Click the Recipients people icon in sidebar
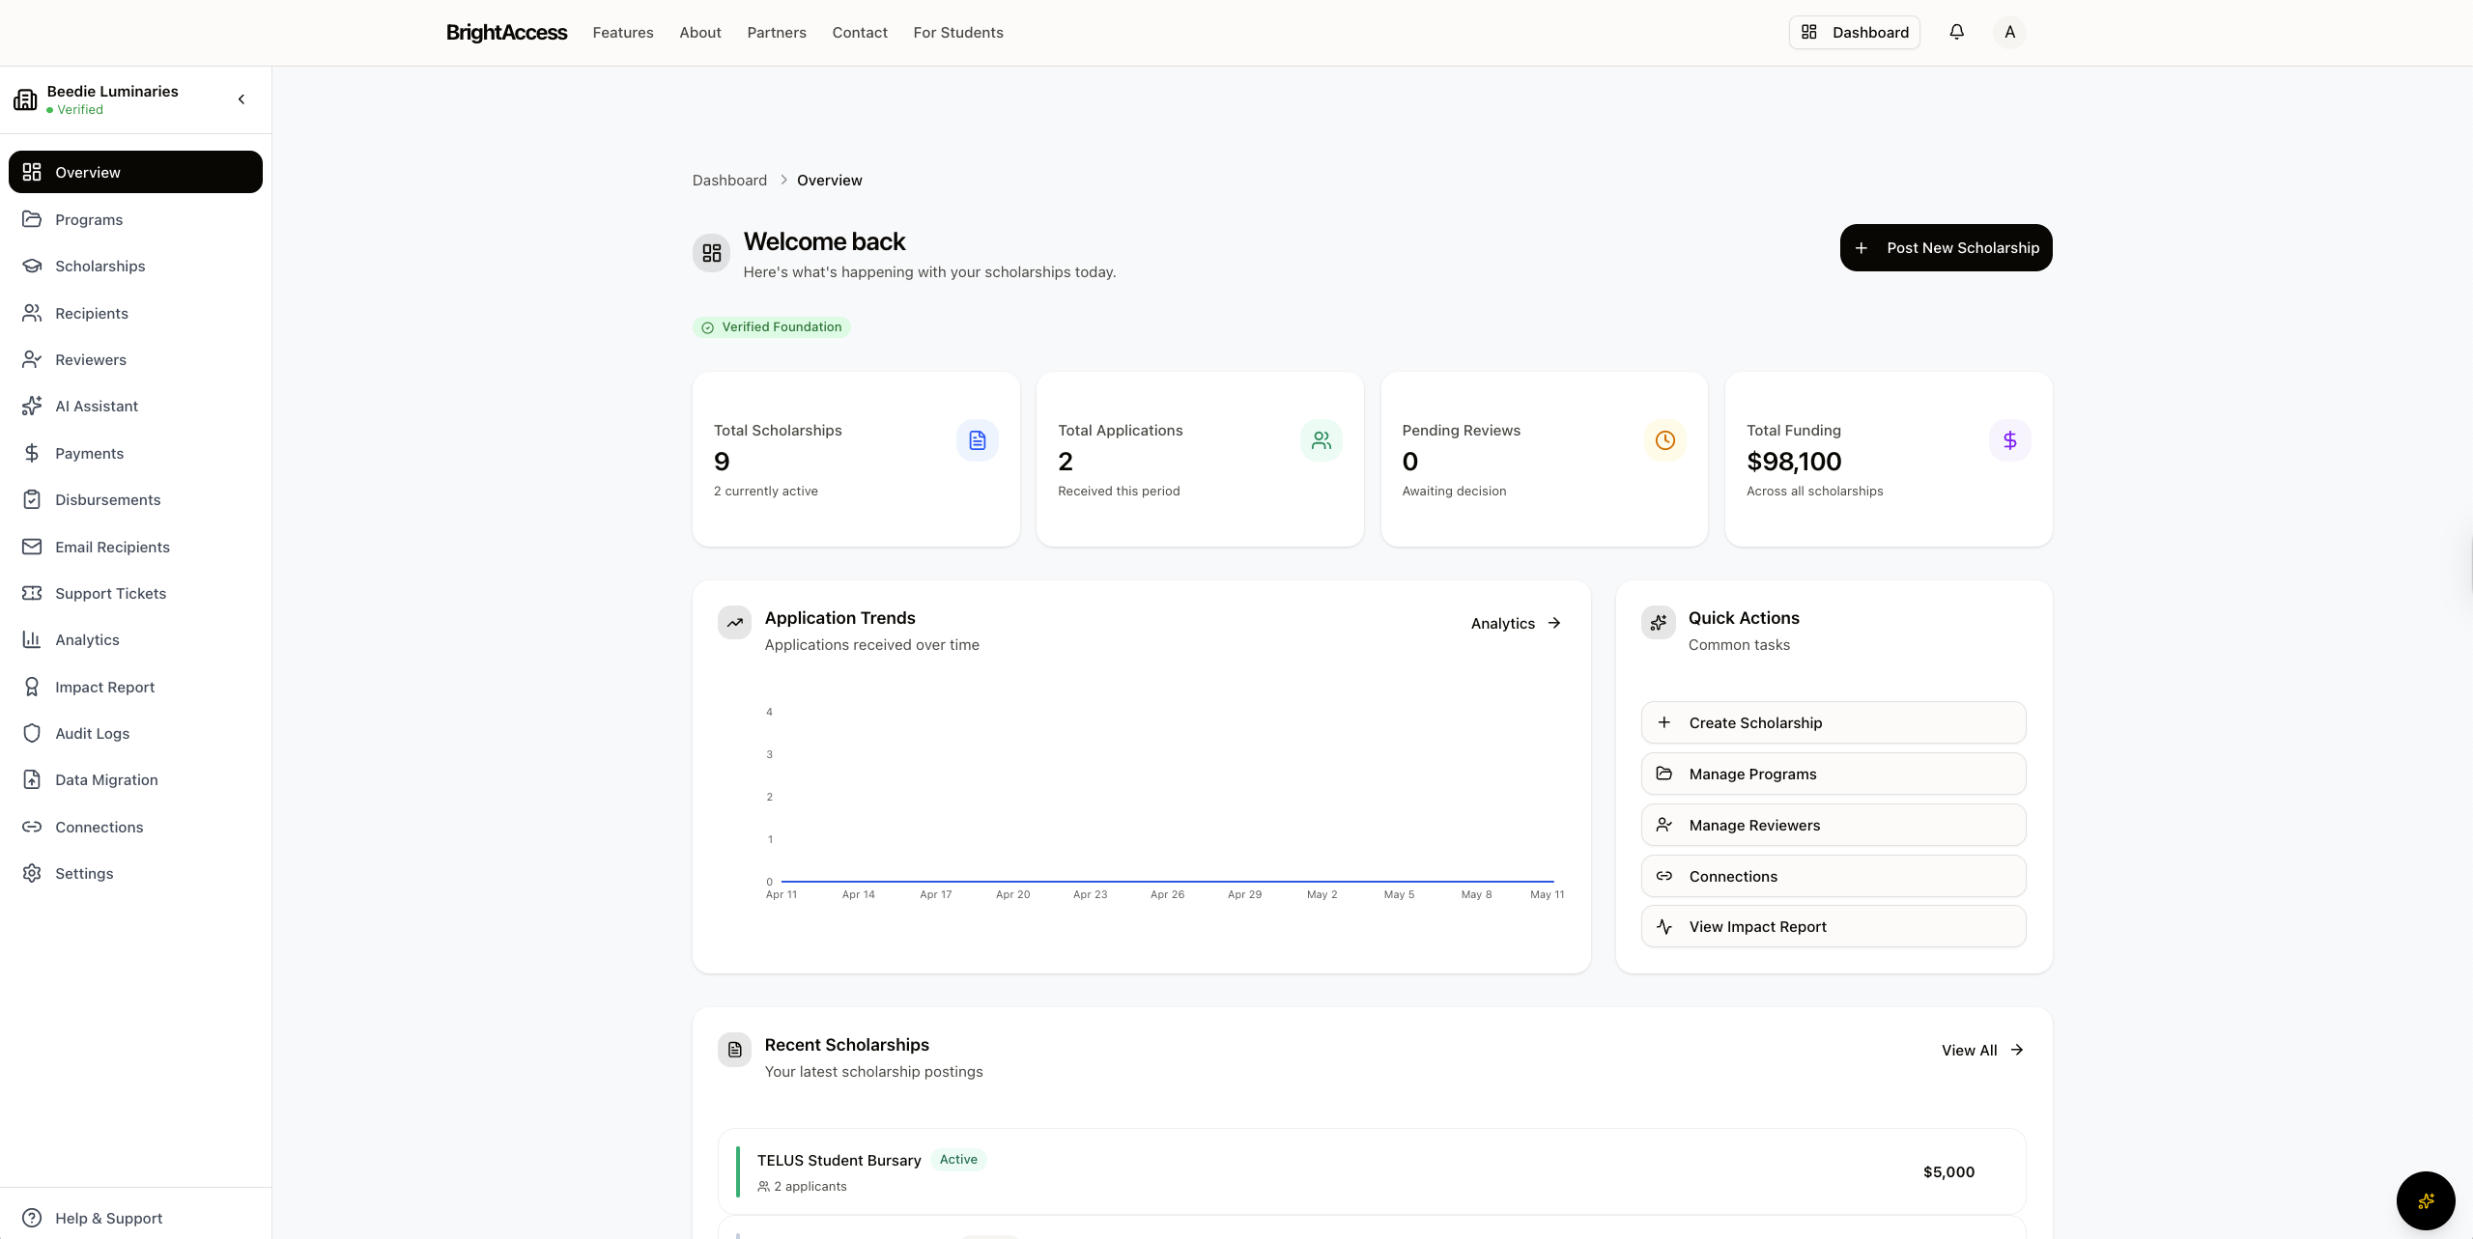Screen dimensions: 2473x1239 pos(32,313)
